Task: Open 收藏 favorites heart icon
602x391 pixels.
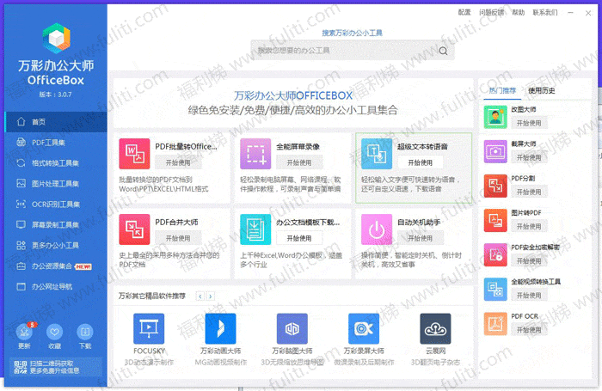Action: pos(54,332)
